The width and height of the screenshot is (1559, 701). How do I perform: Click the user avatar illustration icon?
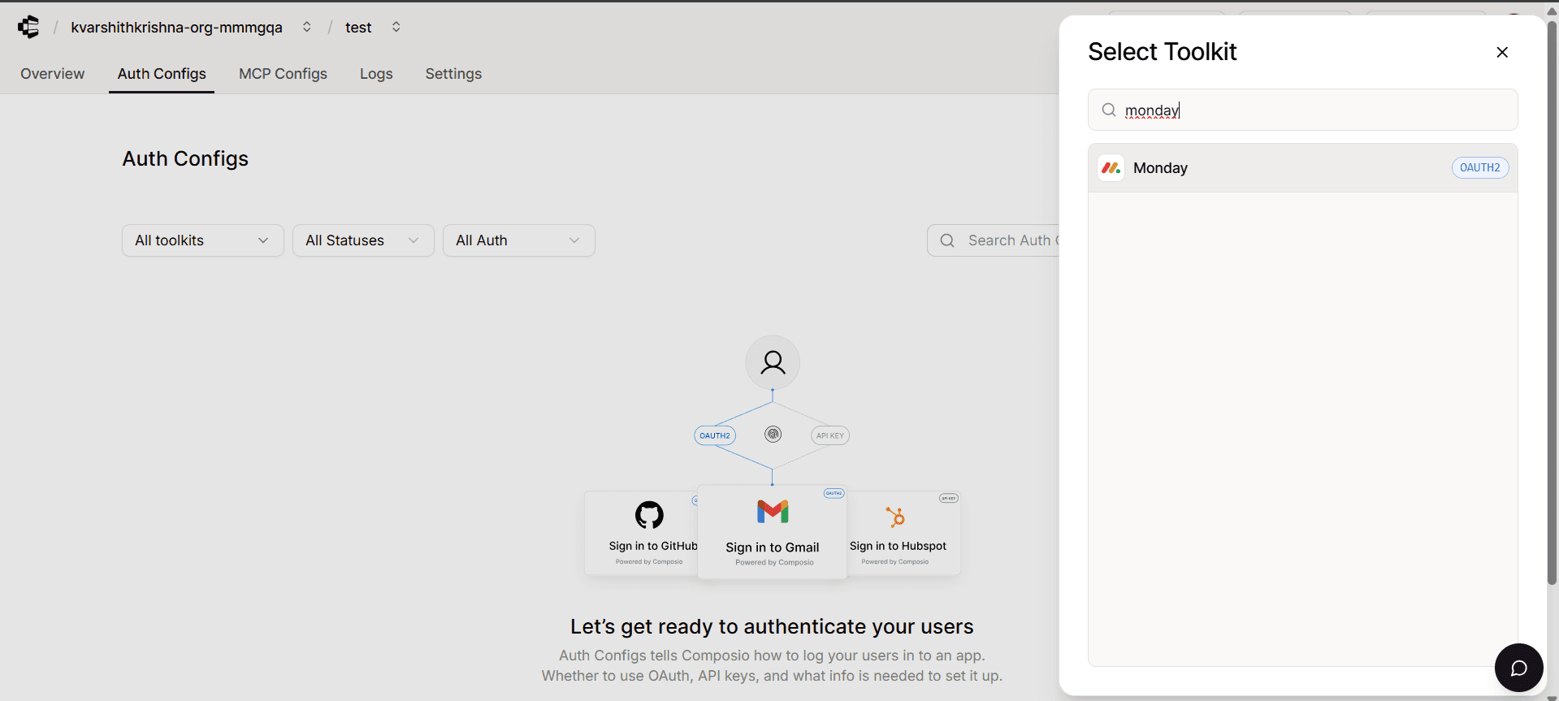click(773, 362)
